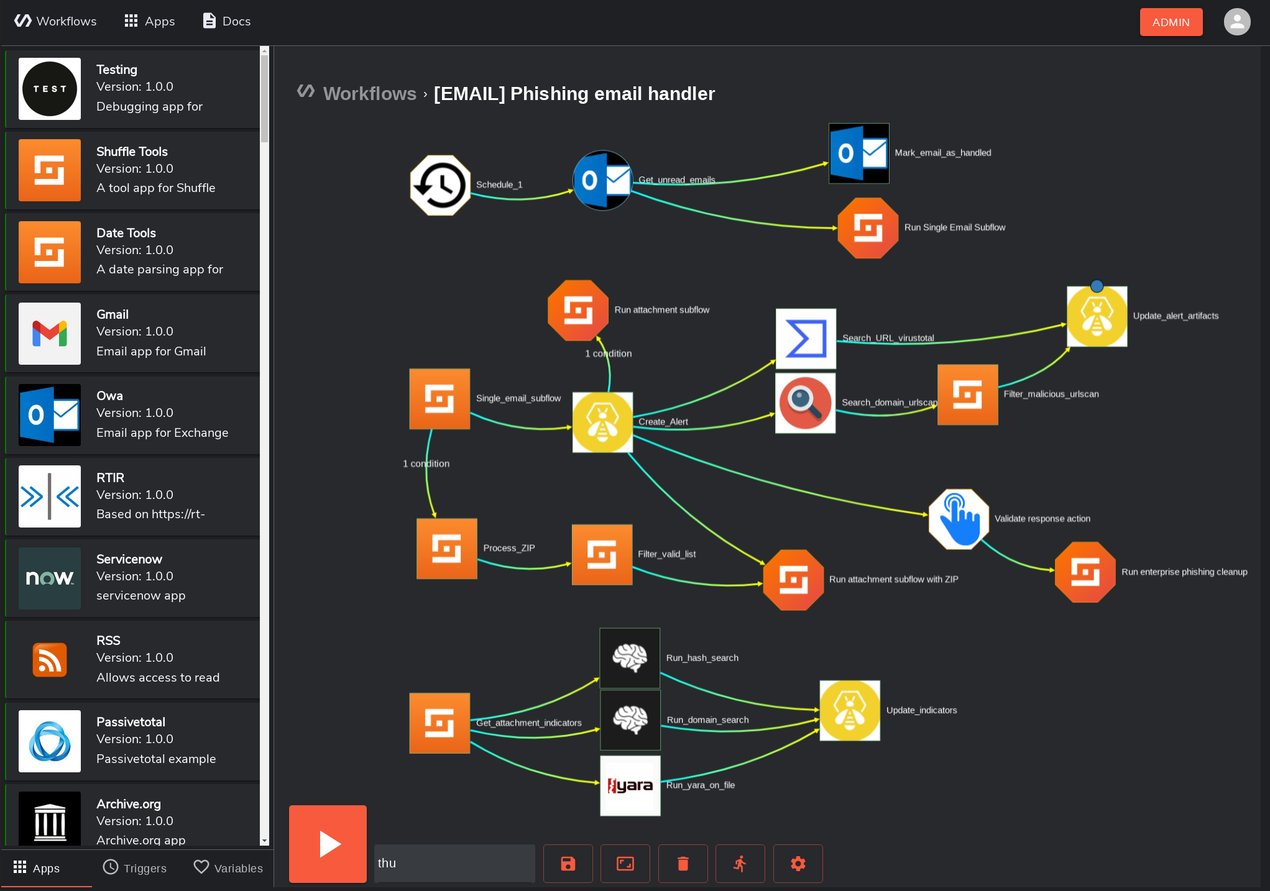
Task: Select the Gmail app in the sidebar
Action: tap(132, 333)
